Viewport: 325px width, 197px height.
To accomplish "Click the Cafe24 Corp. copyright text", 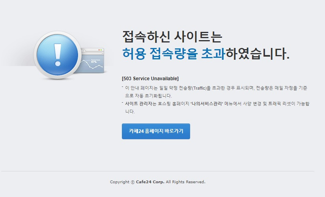I will 150,182.
